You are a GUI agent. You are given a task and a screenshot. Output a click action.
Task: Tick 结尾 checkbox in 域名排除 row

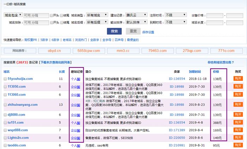62,22
